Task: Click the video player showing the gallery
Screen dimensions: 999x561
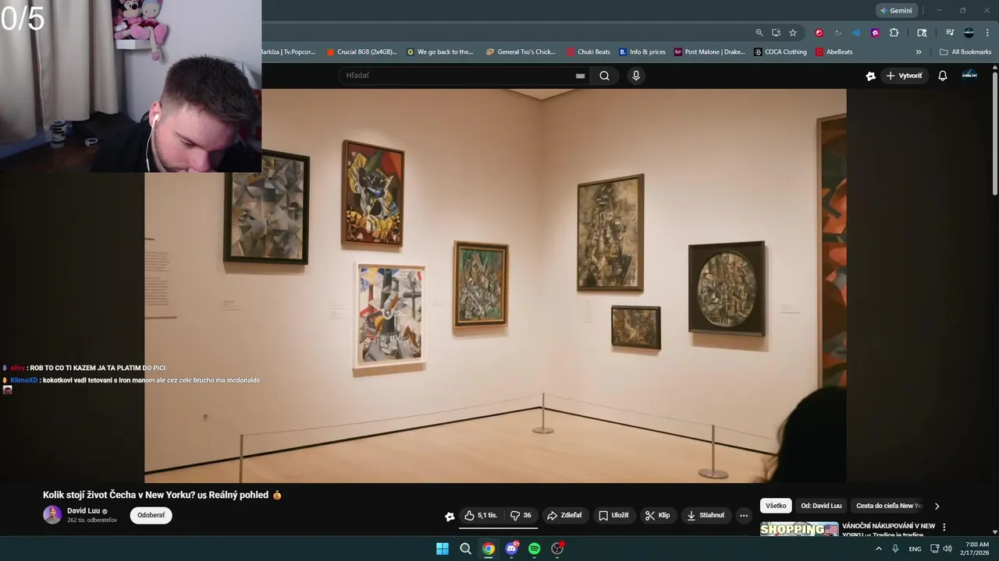Action: click(495, 286)
